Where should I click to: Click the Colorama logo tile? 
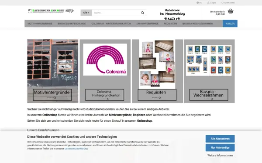105,60
